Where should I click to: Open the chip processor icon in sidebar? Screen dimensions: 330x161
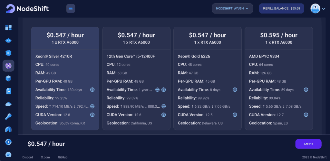(8, 53)
